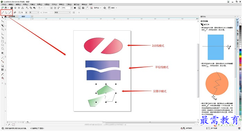Viewport: 242px width, 131px height.
Task: Click the Save icon
Action: pos(12,8)
